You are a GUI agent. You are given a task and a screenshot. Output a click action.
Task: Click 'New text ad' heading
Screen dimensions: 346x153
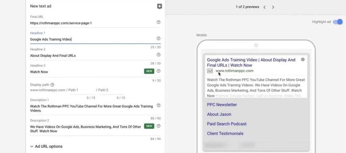point(41,6)
